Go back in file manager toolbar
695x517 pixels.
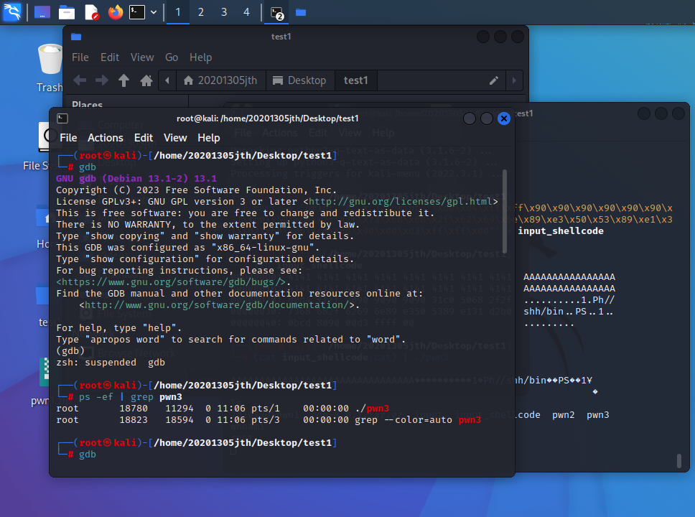(80, 80)
